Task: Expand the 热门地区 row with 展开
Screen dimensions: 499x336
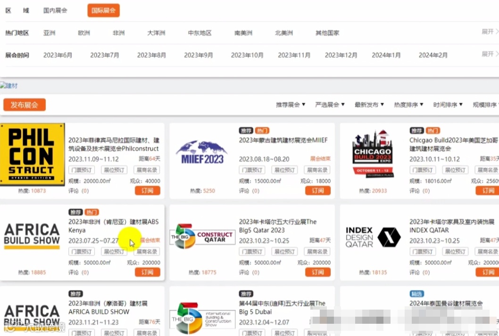Action: 490,32
